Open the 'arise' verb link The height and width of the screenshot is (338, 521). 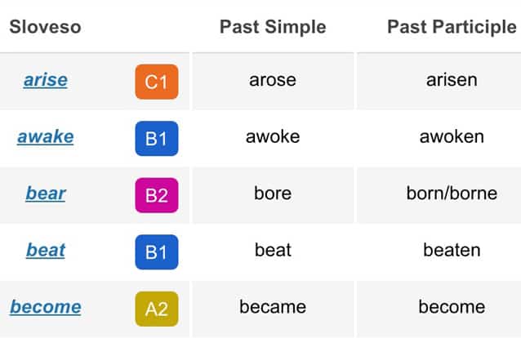[x=46, y=80]
